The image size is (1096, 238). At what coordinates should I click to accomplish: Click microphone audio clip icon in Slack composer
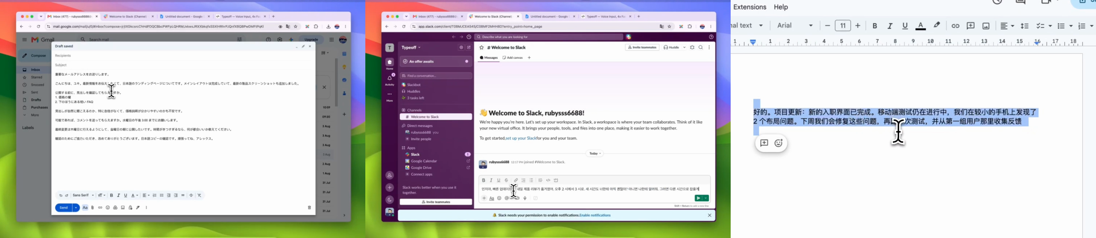point(525,198)
